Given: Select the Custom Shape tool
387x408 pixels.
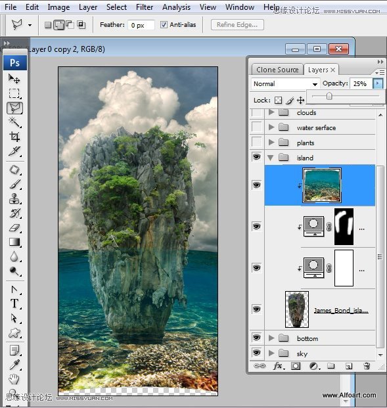Looking at the screenshot, I should point(14,332).
